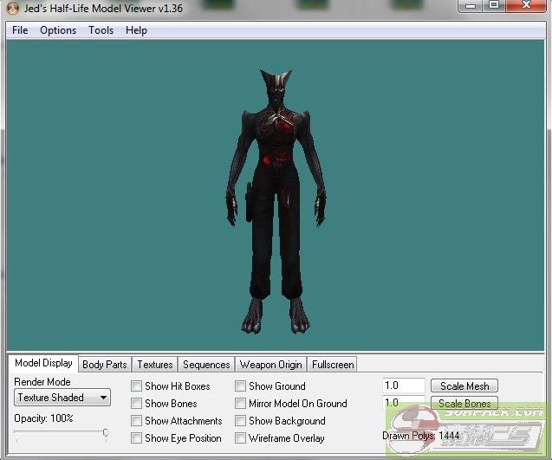Turn on Show Ground checkbox

pyautogui.click(x=241, y=386)
